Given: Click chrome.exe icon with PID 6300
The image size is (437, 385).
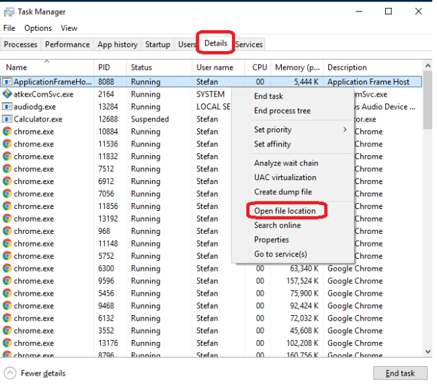Looking at the screenshot, I should (x=7, y=269).
